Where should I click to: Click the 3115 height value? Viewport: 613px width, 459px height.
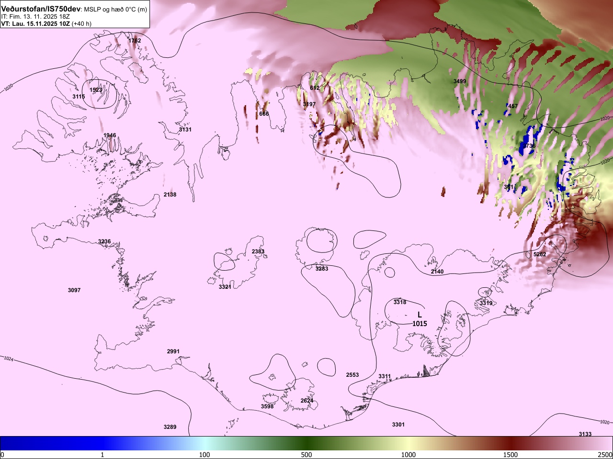coord(79,97)
